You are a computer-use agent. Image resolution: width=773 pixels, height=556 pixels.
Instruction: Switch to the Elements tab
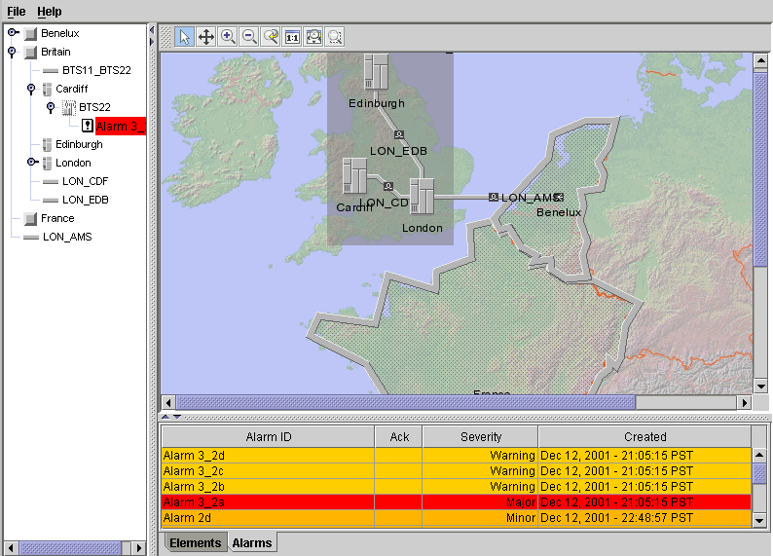tap(194, 542)
